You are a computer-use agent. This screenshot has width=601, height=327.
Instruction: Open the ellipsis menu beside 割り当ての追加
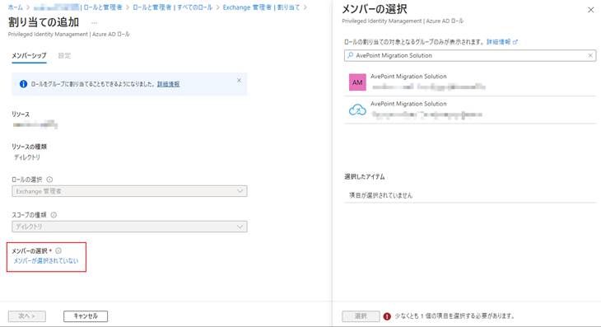coord(94,23)
